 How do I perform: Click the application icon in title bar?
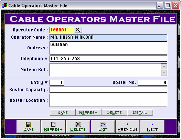(4, 5)
